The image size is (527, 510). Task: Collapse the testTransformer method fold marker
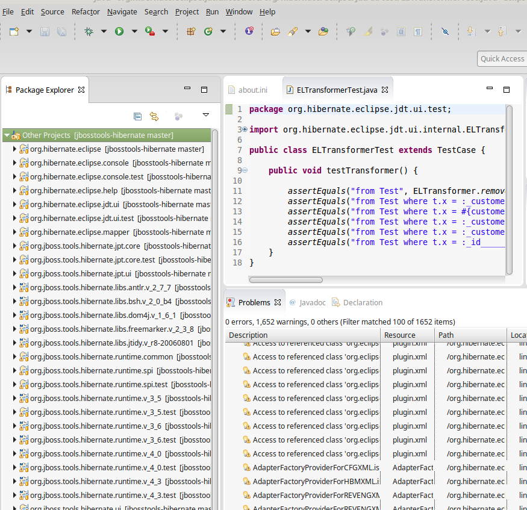coord(245,170)
